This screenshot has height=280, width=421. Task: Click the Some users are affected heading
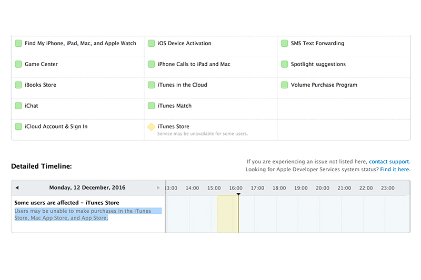tap(67, 203)
